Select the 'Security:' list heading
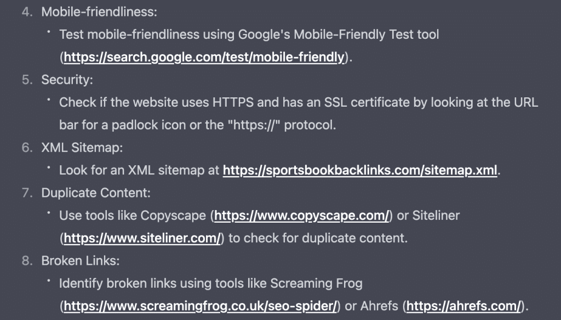561x320 pixels. pyautogui.click(x=67, y=79)
